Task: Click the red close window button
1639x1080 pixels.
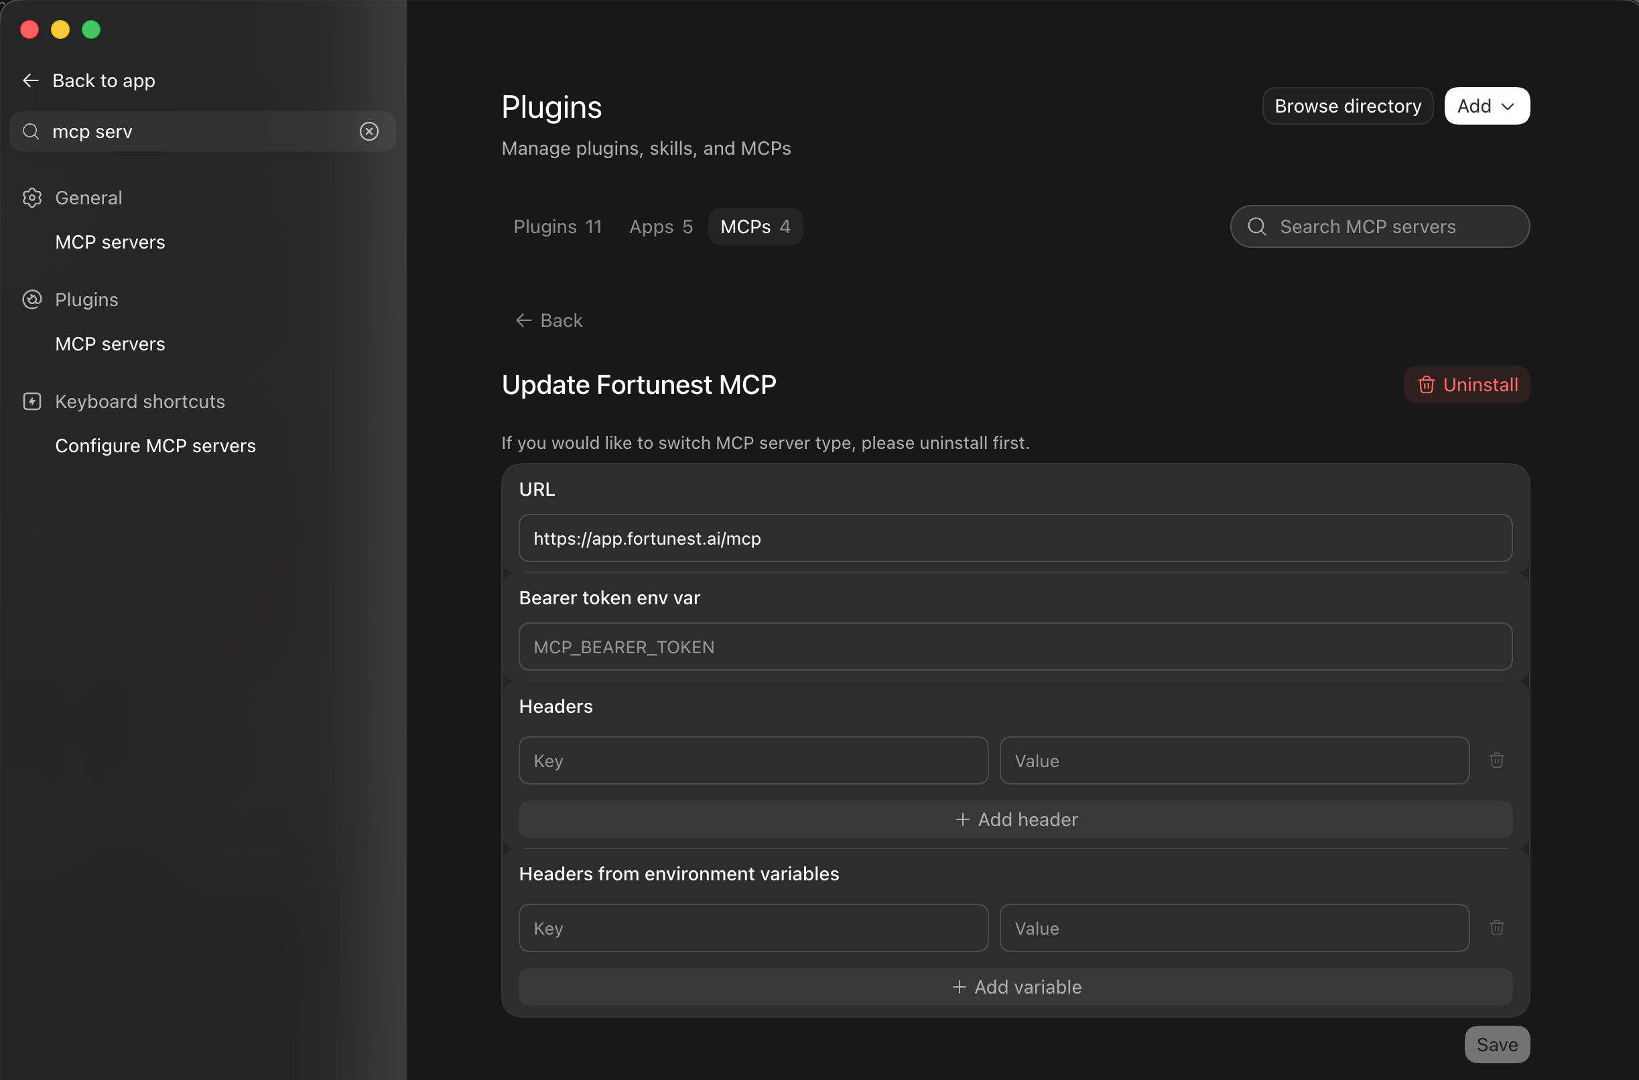Action: pos(29,29)
